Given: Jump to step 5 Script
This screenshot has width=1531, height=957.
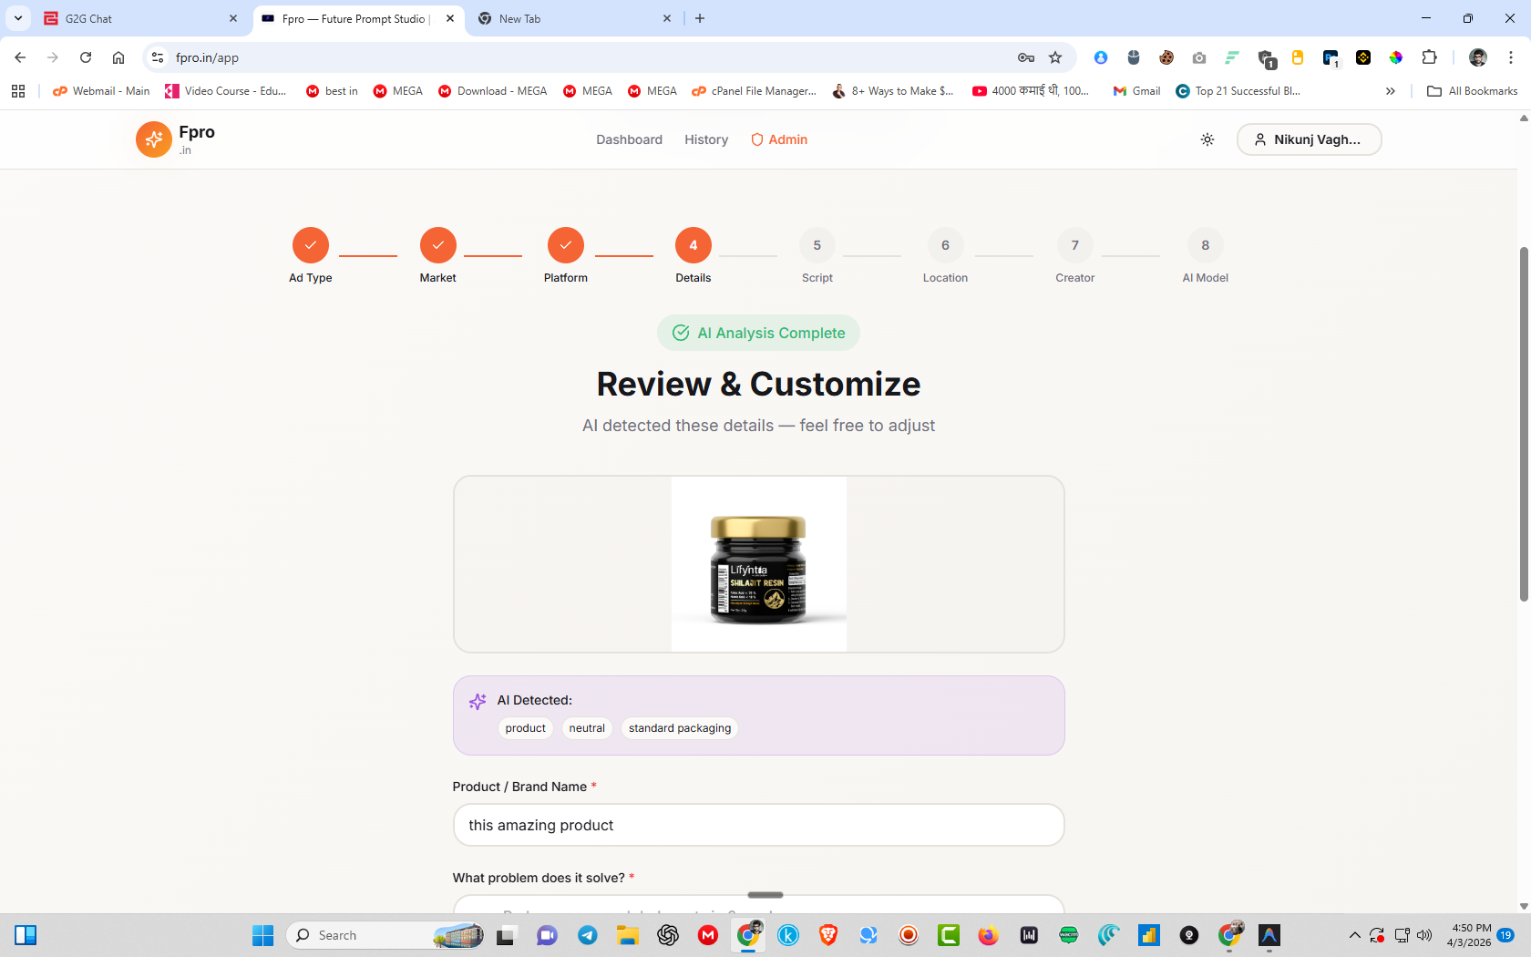Looking at the screenshot, I should 817,245.
